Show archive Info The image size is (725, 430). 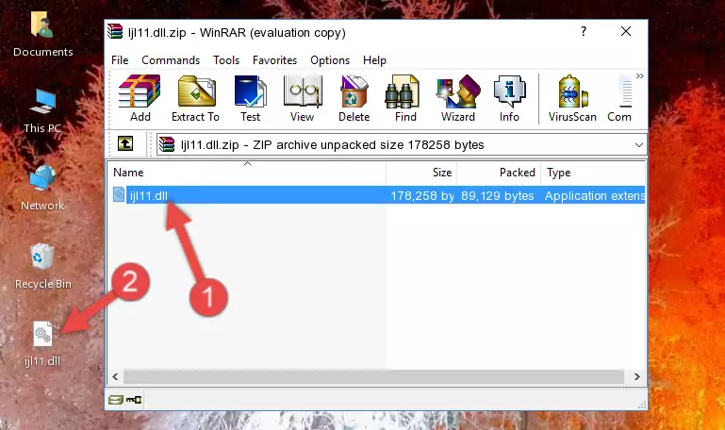pos(509,98)
